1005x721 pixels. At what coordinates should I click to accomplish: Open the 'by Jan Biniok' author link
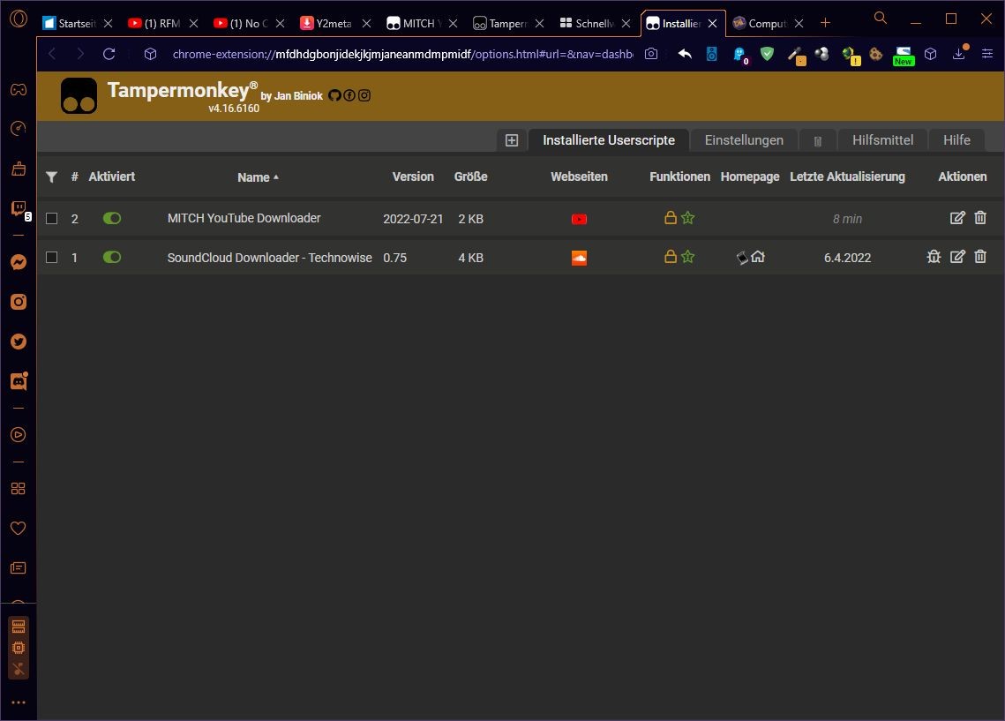click(x=292, y=96)
